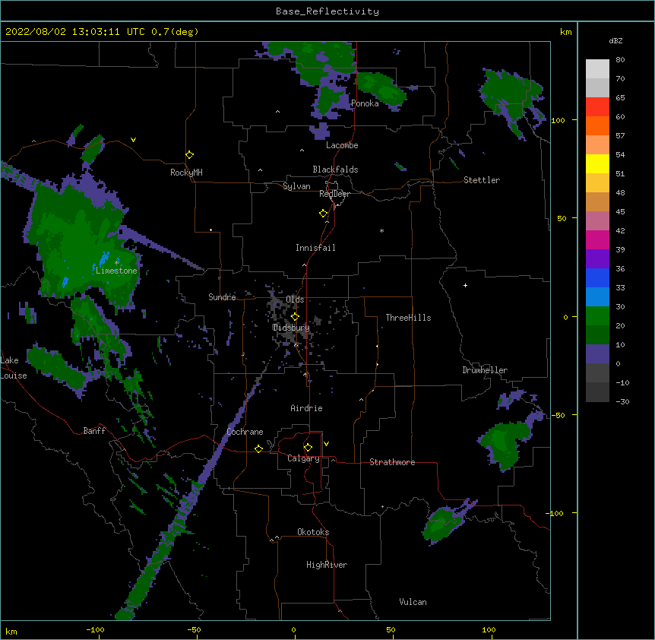Viewport: 655px width, 640px height.
Task: Click the white asterisk marker east of Innisfail
Action: pos(381,230)
